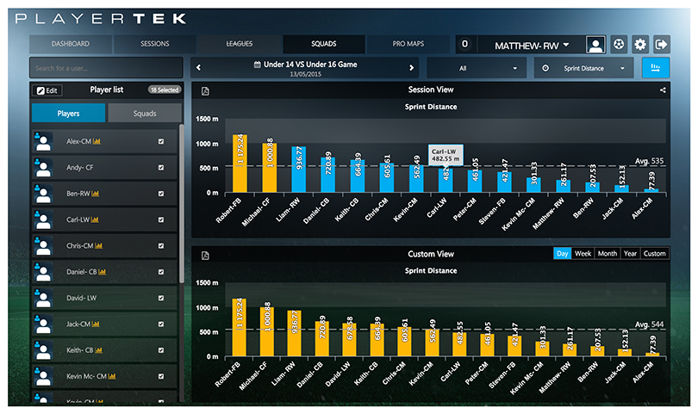The width and height of the screenshot is (698, 414).
Task: Go to next session arrow
Action: pyautogui.click(x=412, y=68)
